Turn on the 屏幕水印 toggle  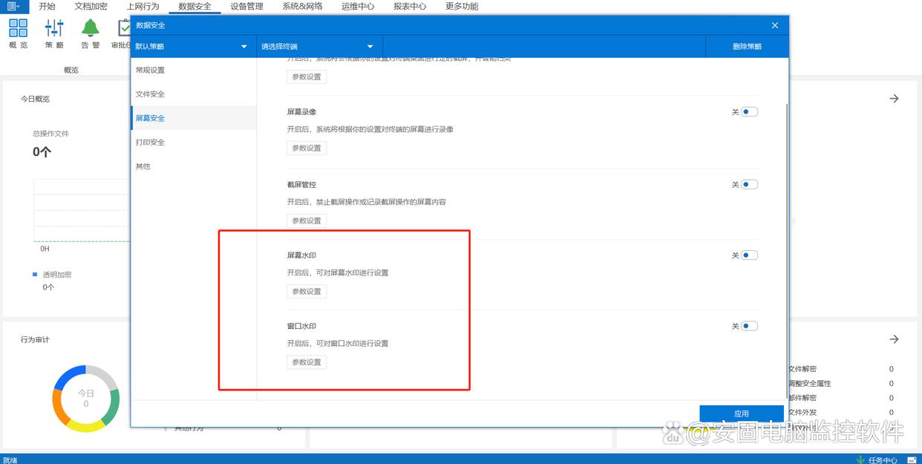(749, 255)
